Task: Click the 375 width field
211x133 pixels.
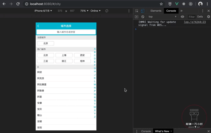Action: coord(60,11)
